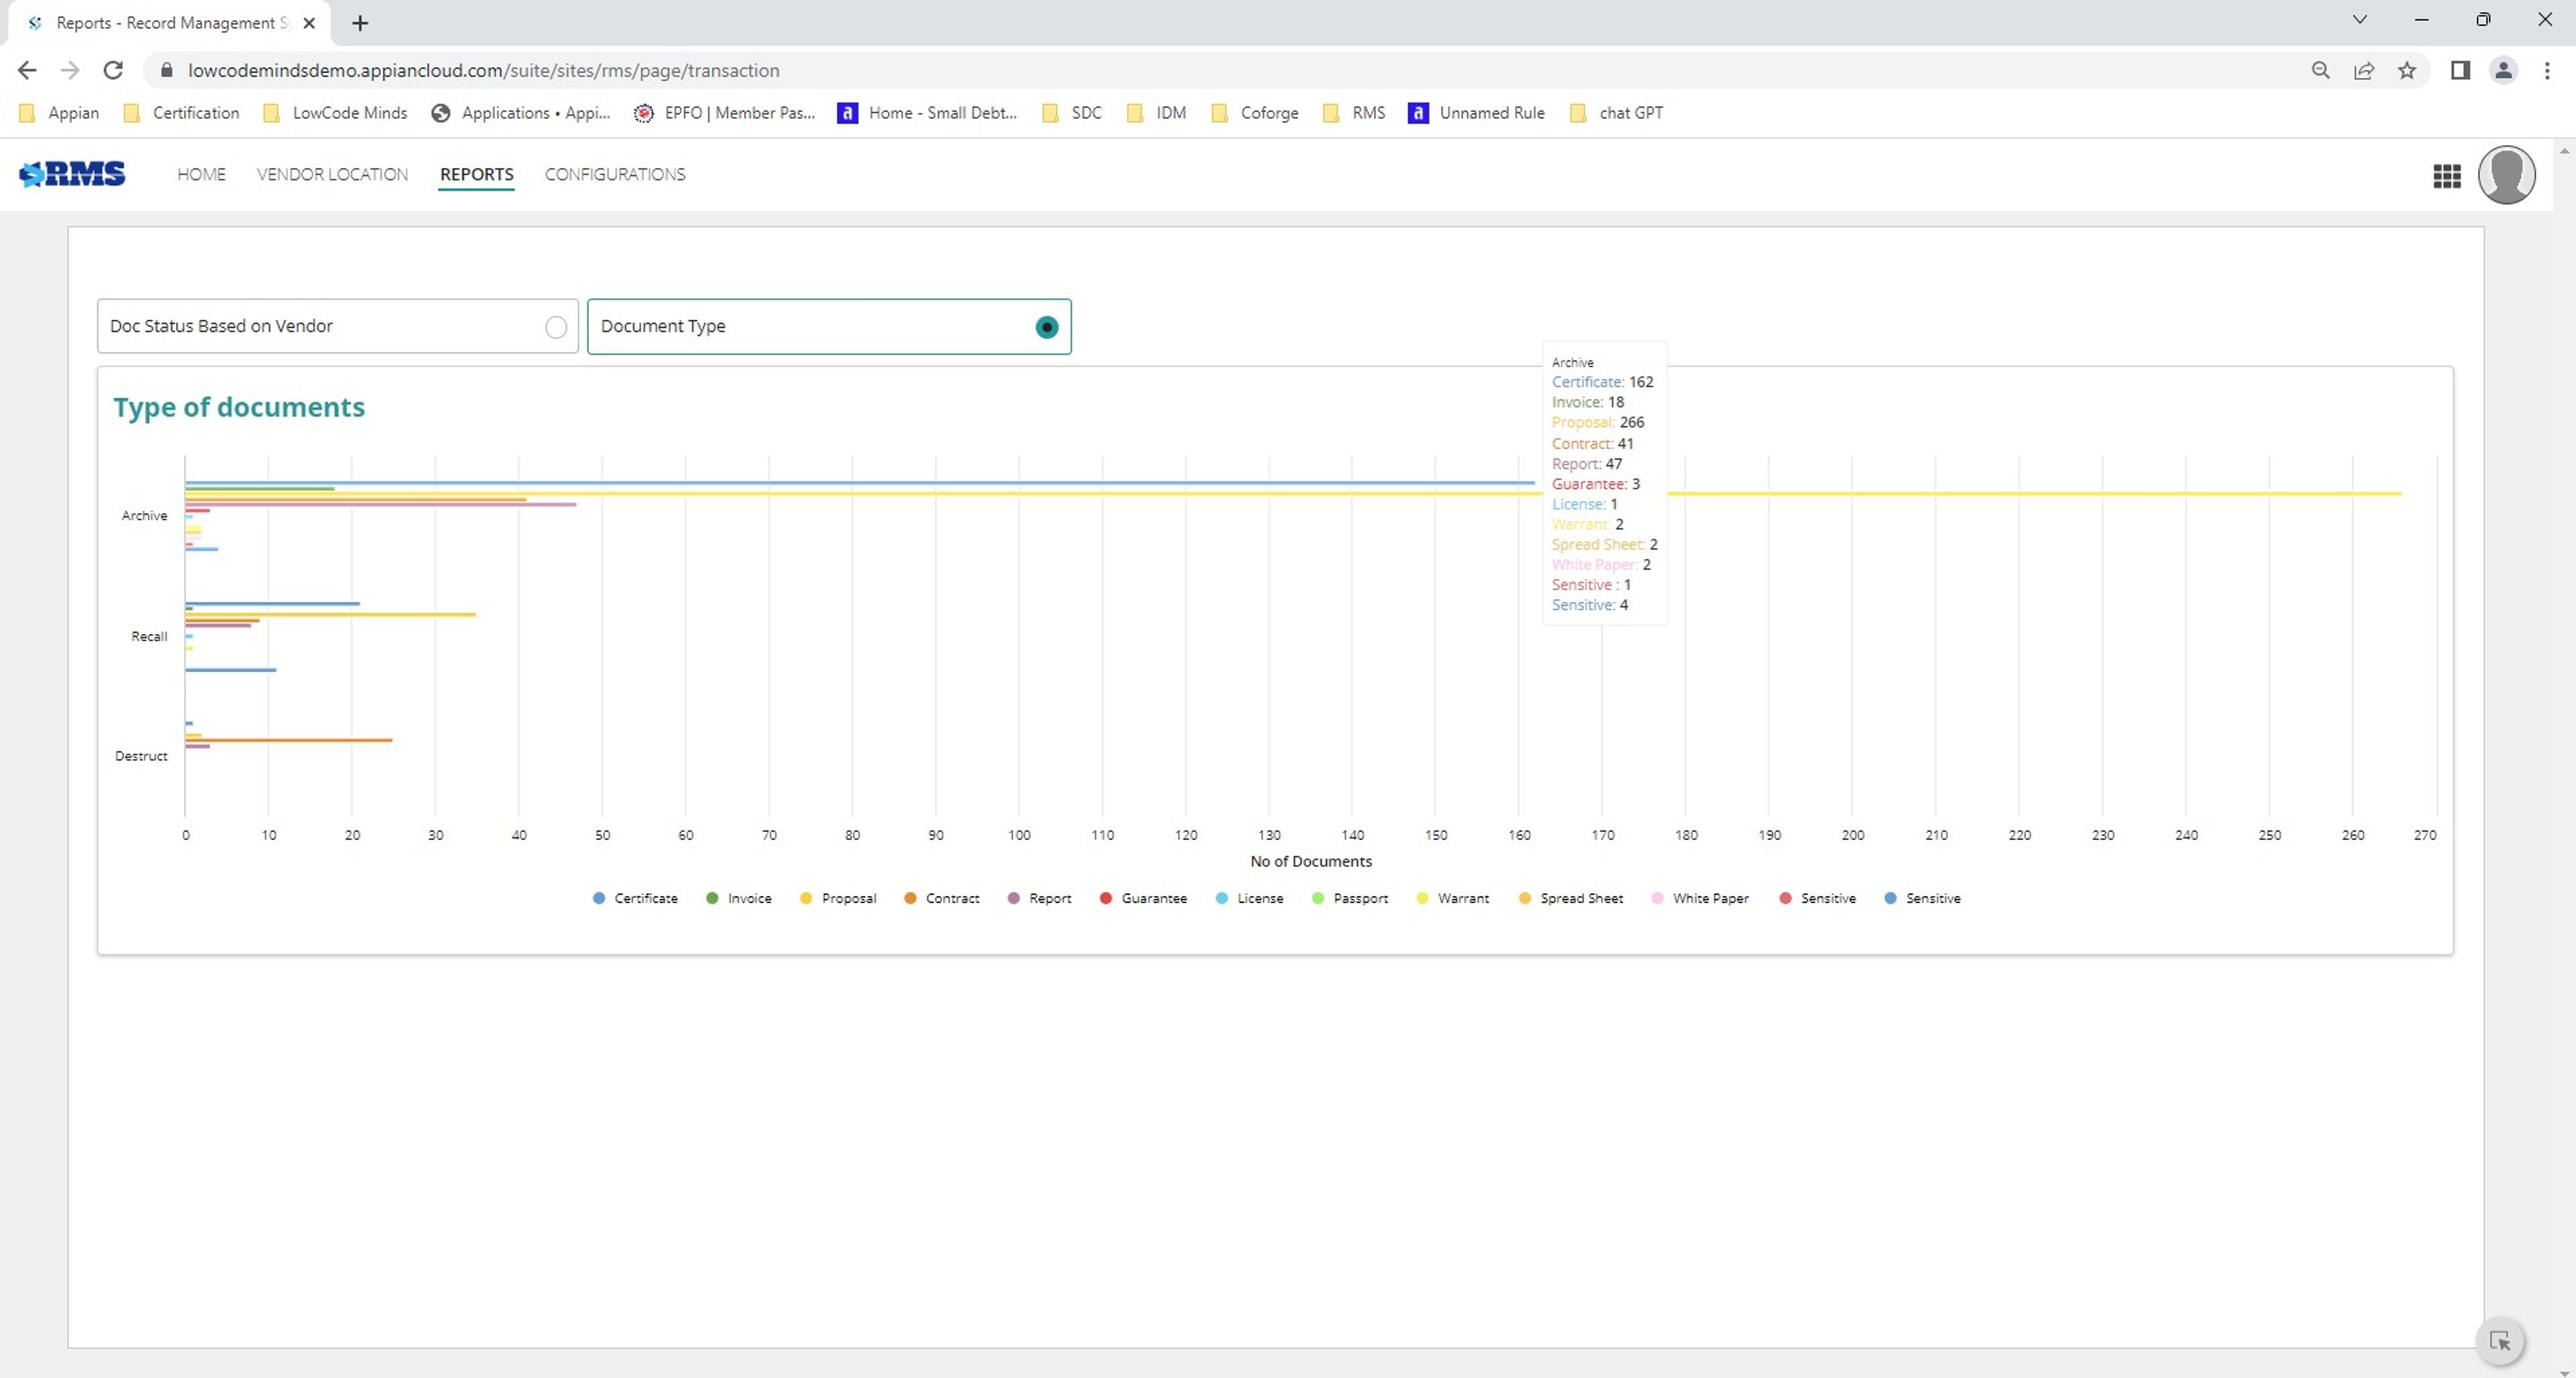Go to the HOME page
Screen dimensions: 2576x1378
click(201, 174)
